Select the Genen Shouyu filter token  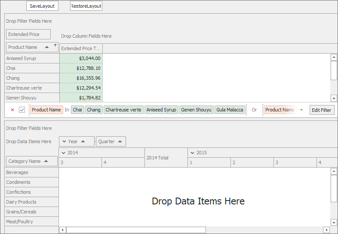click(197, 110)
